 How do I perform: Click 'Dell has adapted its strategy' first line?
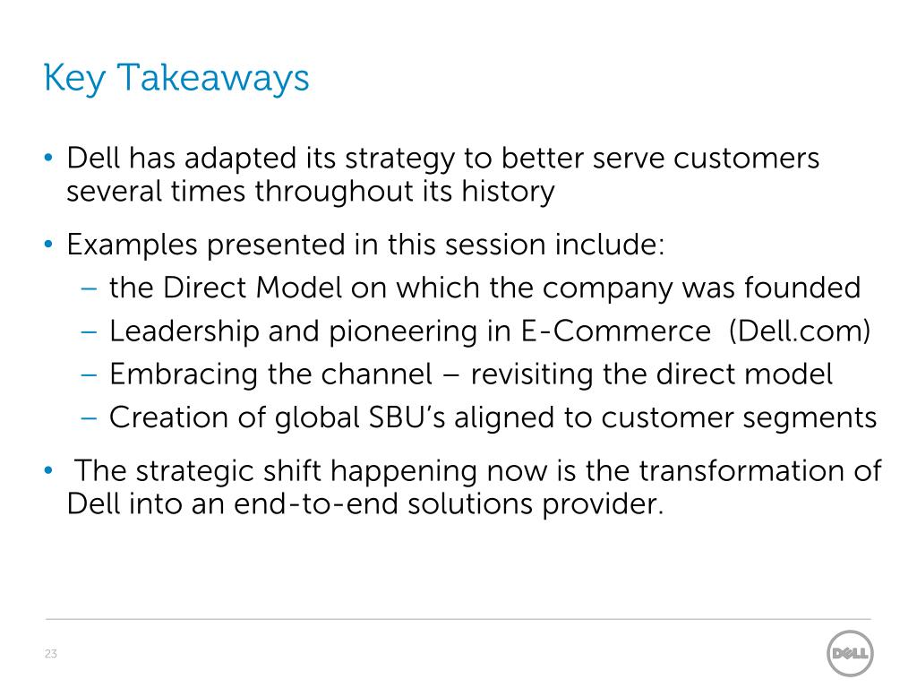[x=443, y=159]
